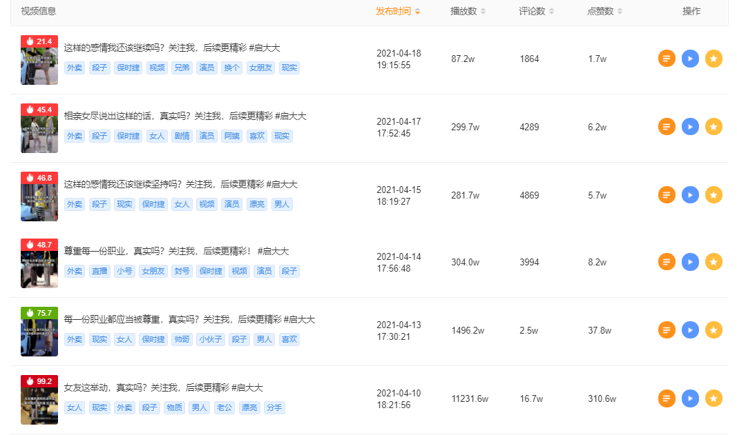Open thumbnail with 99.2 heat score
Image resolution: width=737 pixels, height=435 pixels.
(x=39, y=400)
